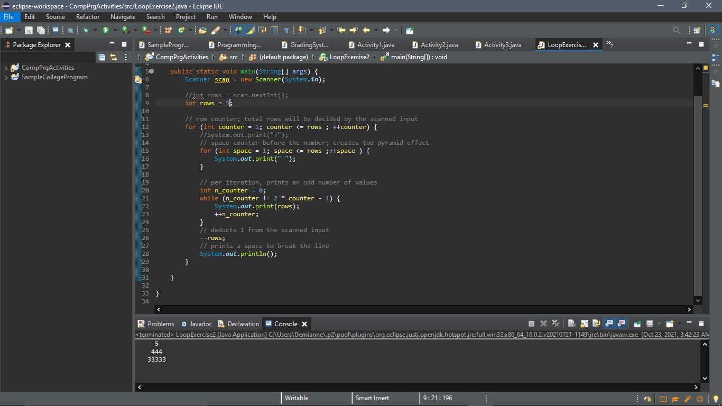Collapse All in Package Explorer

(x=102, y=57)
